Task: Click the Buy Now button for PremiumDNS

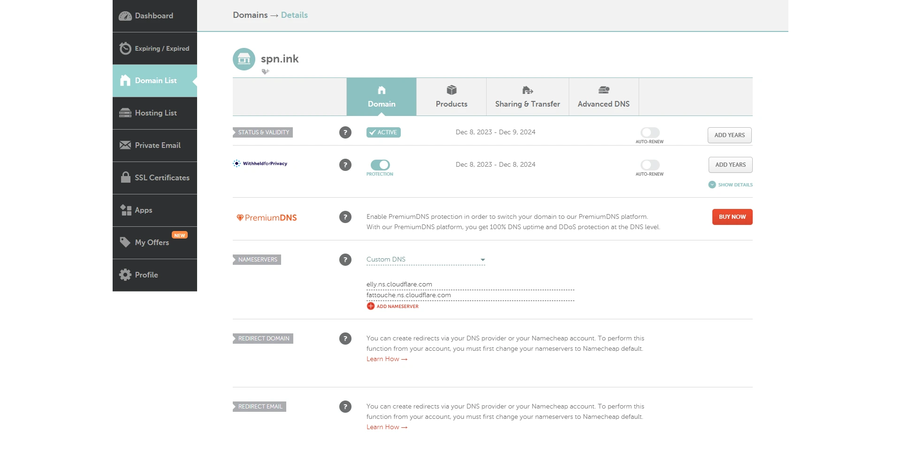Action: (x=732, y=217)
